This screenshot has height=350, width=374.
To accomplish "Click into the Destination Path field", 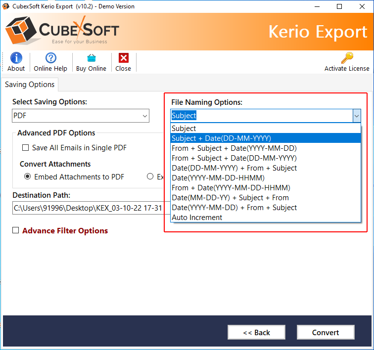I will pyautogui.click(x=92, y=208).
